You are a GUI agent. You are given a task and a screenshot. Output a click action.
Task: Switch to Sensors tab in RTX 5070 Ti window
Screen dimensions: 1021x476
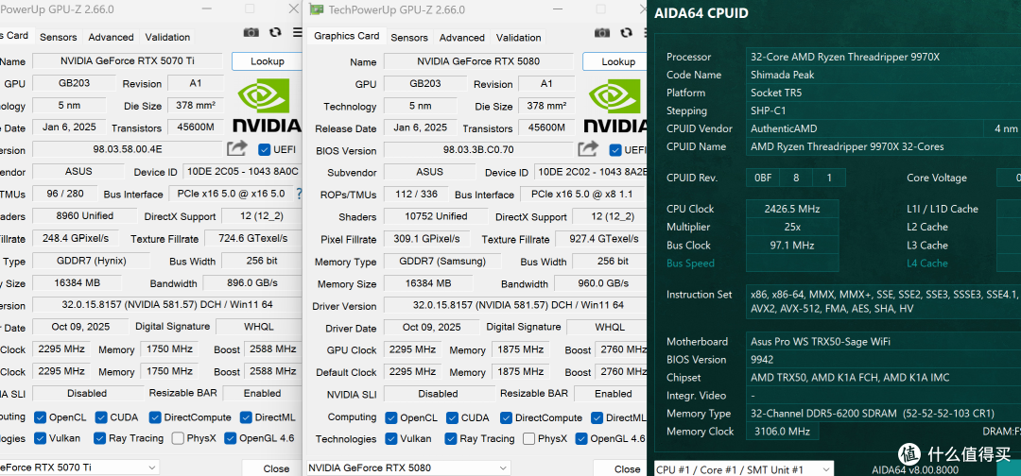pos(58,37)
